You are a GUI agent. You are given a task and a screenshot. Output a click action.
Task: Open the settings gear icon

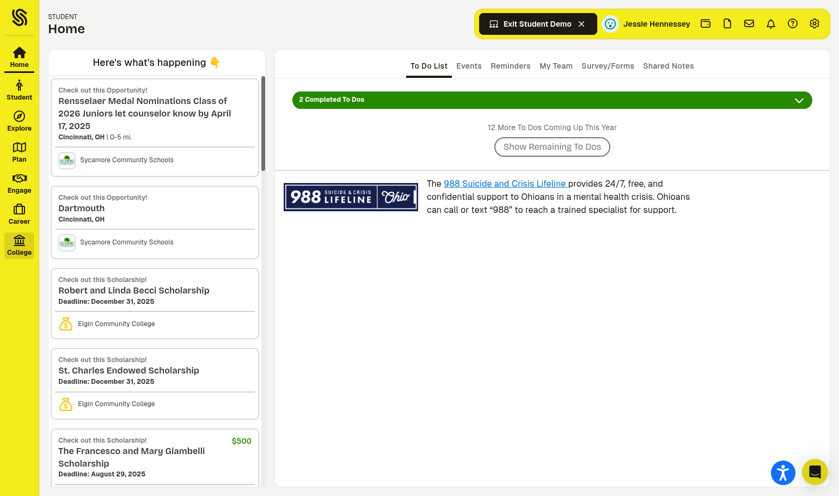click(x=814, y=23)
